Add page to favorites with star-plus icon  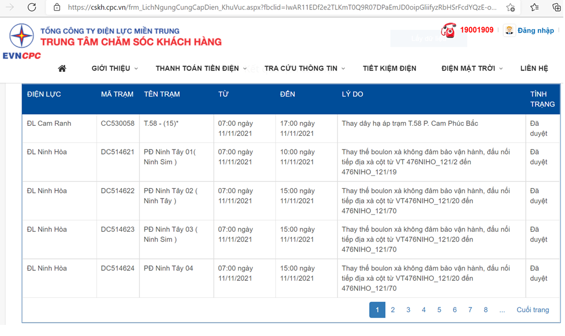(510, 7)
